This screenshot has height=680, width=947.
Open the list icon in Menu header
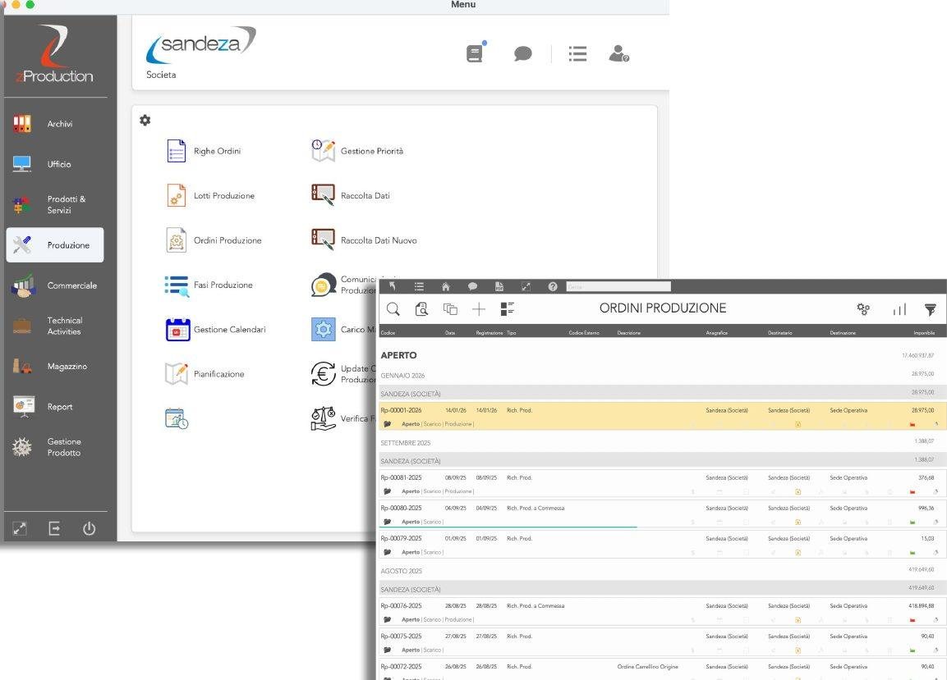point(577,53)
